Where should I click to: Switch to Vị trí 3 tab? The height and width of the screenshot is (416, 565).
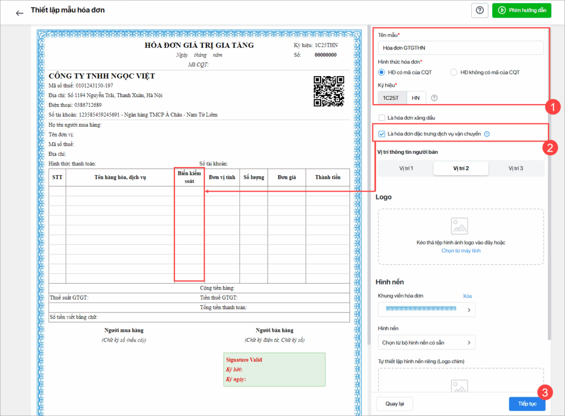(516, 169)
